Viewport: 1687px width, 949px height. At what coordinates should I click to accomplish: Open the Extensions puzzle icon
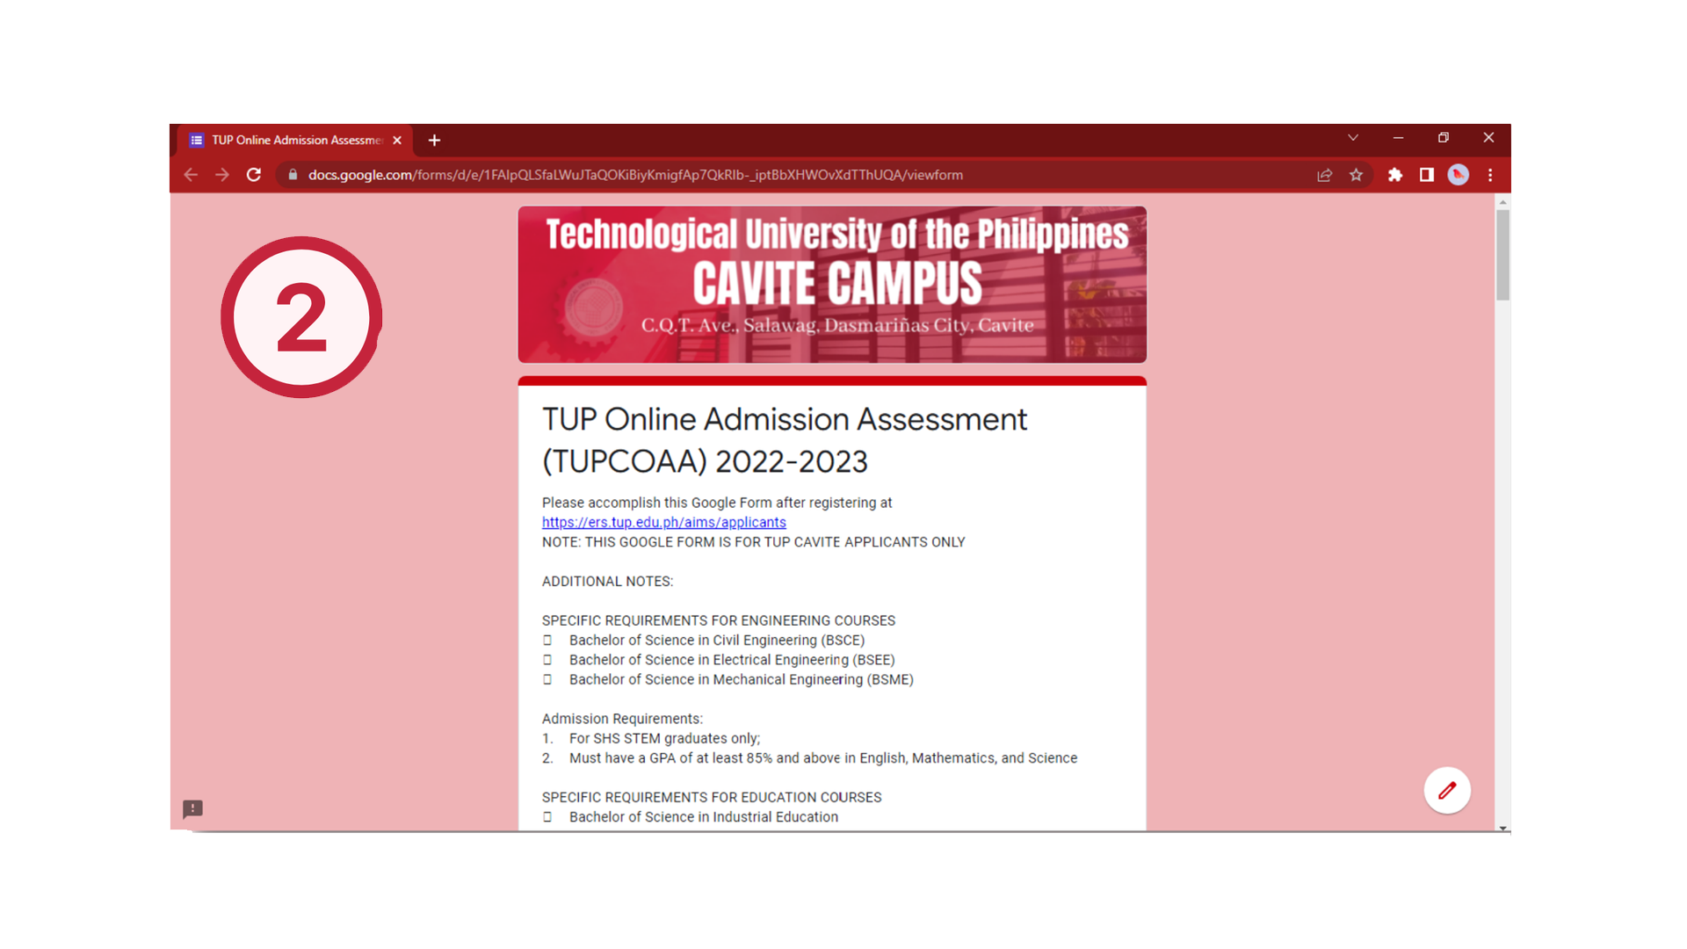[1395, 175]
